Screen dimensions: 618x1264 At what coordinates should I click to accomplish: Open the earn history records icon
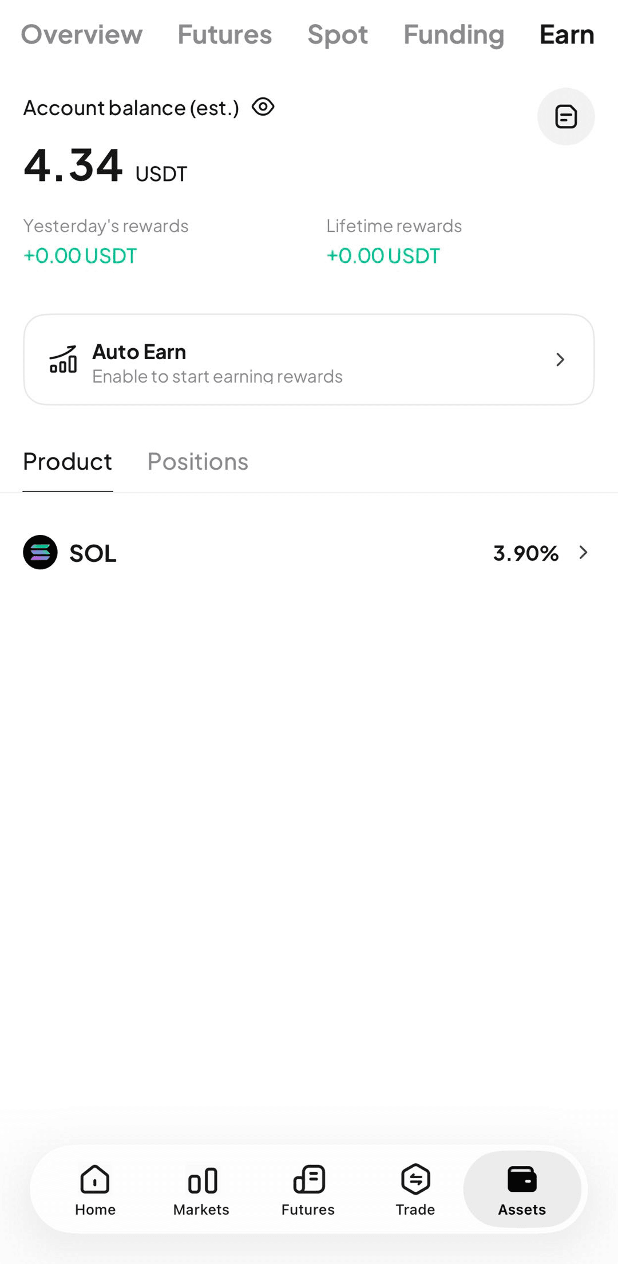[x=565, y=117]
